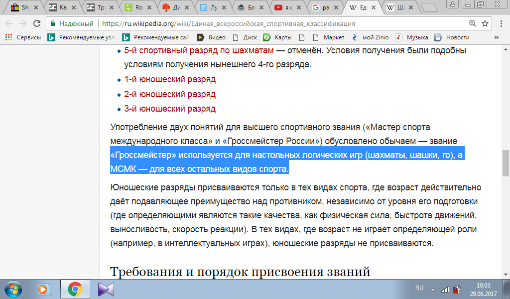The width and height of the screenshot is (510, 299).
Task: Click the zoom magnifier icon in address bar
Action: [x=472, y=23]
